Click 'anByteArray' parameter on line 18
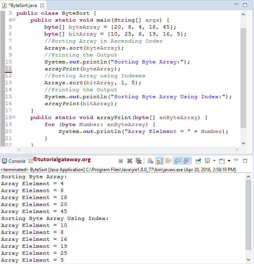The height and width of the screenshot is (264, 254). pyautogui.click(x=179, y=118)
